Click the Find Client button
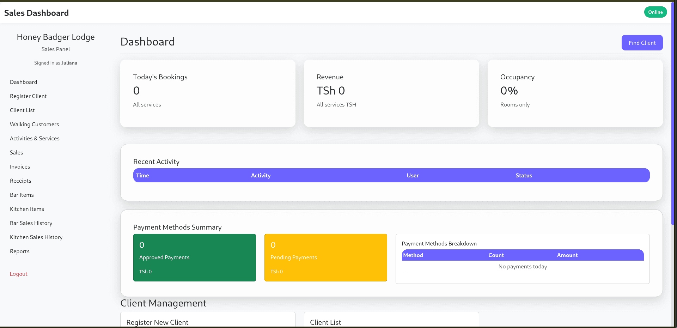This screenshot has height=328, width=677. pyautogui.click(x=642, y=43)
